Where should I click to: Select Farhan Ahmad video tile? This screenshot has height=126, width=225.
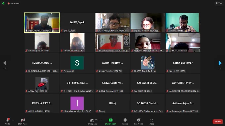click(x=183, y=22)
